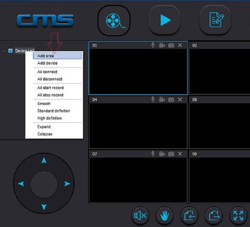Choose High definition stream option
This screenshot has width=250, height=227.
(49, 118)
